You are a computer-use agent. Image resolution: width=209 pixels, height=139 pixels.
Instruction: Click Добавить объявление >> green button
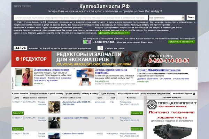tap(114, 33)
